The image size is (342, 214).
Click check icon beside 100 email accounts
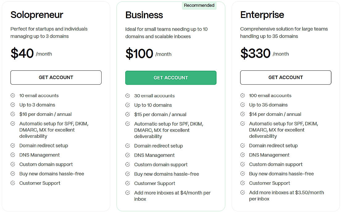[243, 95]
